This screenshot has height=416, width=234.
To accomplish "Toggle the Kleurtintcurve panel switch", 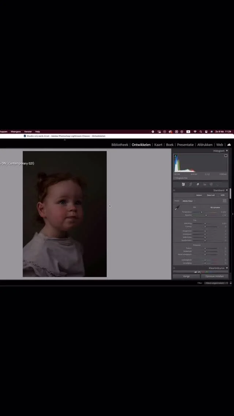I will [174, 268].
